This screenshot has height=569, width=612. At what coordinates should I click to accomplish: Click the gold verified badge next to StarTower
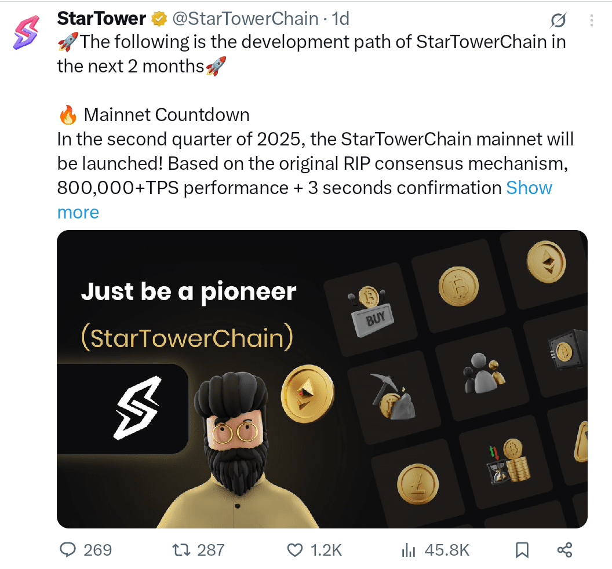tap(158, 18)
